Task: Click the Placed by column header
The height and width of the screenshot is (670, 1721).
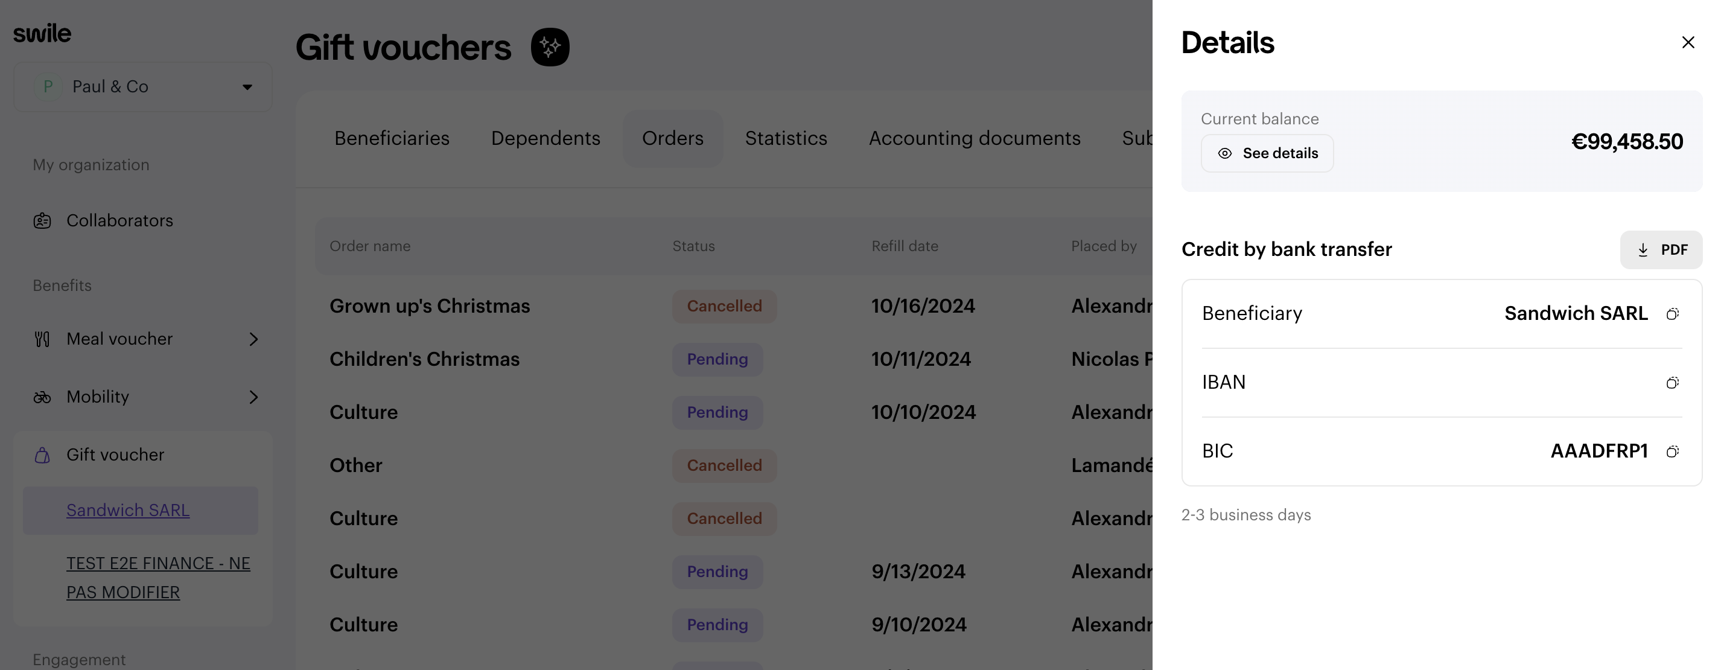Action: click(x=1104, y=246)
